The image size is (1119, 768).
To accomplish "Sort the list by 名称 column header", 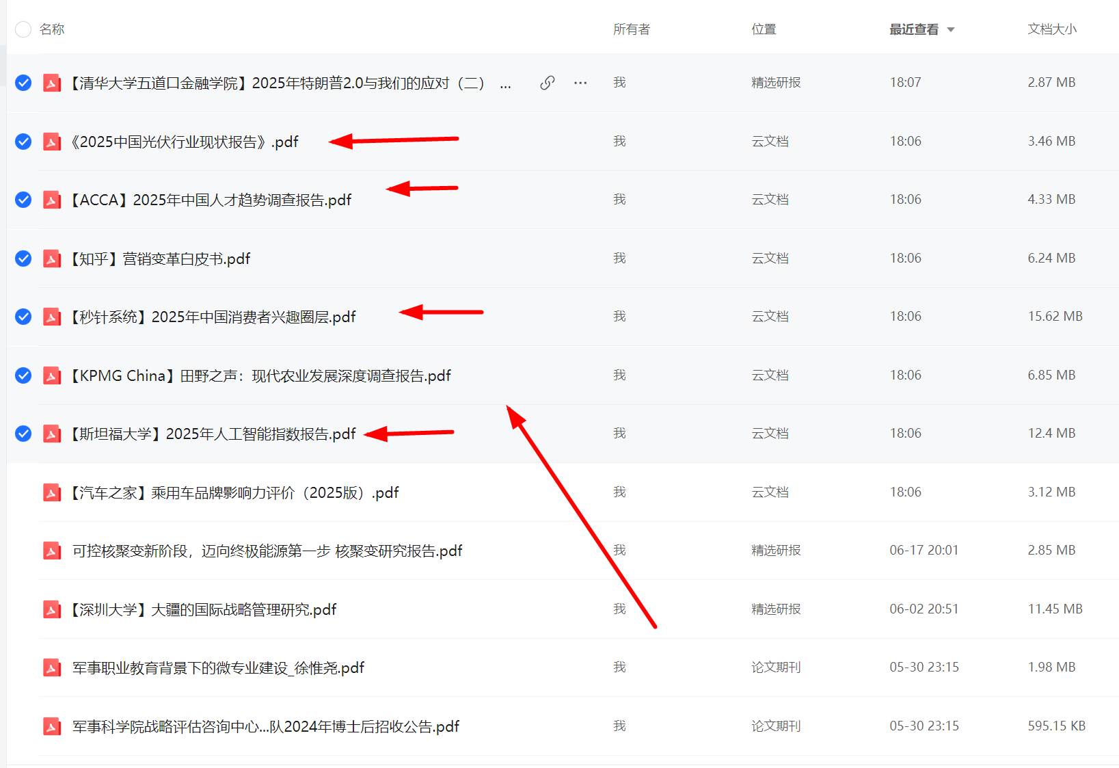I will tap(52, 29).
